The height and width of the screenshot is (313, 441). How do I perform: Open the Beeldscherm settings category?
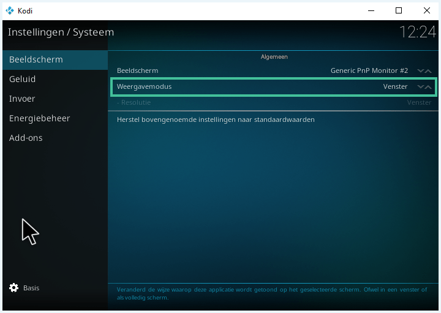(x=55, y=60)
